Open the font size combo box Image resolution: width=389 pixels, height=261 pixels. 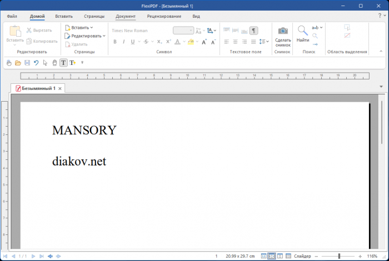(183, 31)
